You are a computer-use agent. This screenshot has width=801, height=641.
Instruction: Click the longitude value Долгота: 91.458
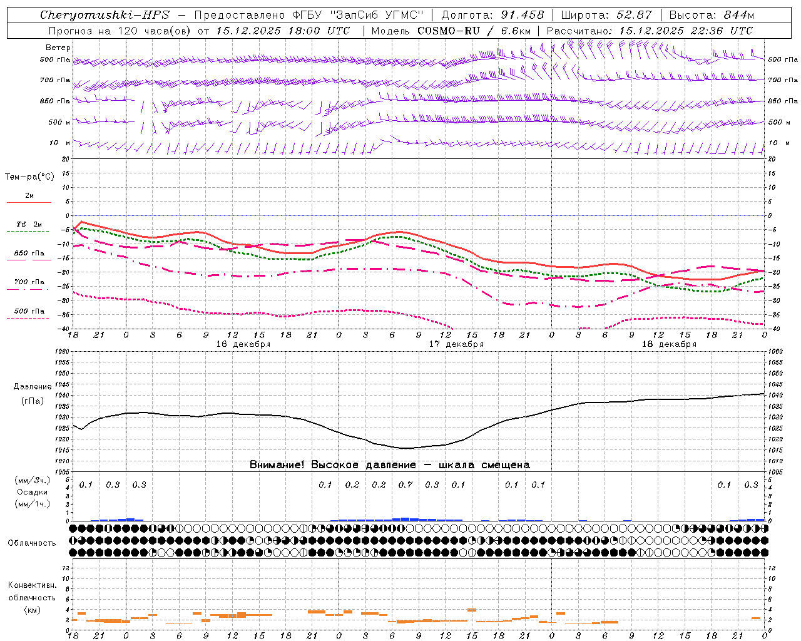(492, 15)
